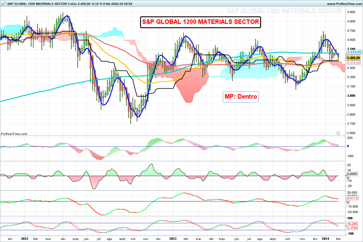Click the 3.800 price axis label
This screenshot has height=242, width=363.
point(351,21)
